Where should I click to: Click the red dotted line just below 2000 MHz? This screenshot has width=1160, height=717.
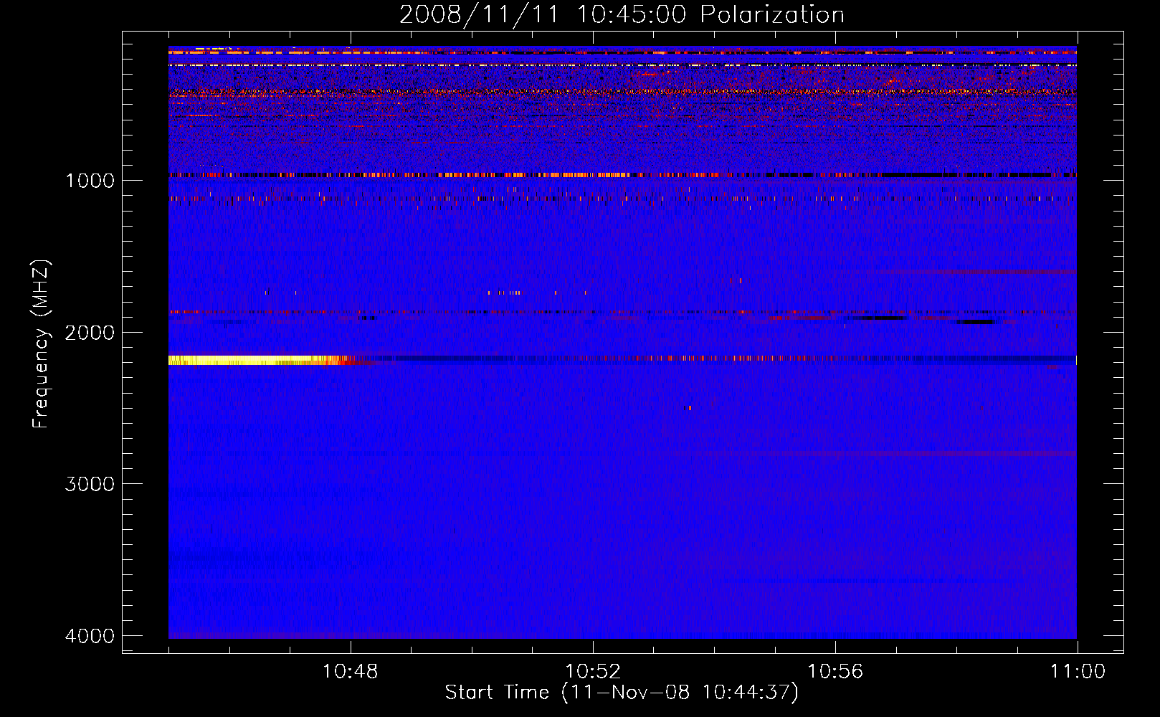pyautogui.click(x=622, y=313)
